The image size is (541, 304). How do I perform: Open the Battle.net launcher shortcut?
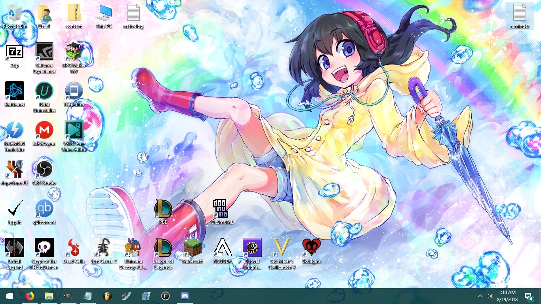pos(15,94)
